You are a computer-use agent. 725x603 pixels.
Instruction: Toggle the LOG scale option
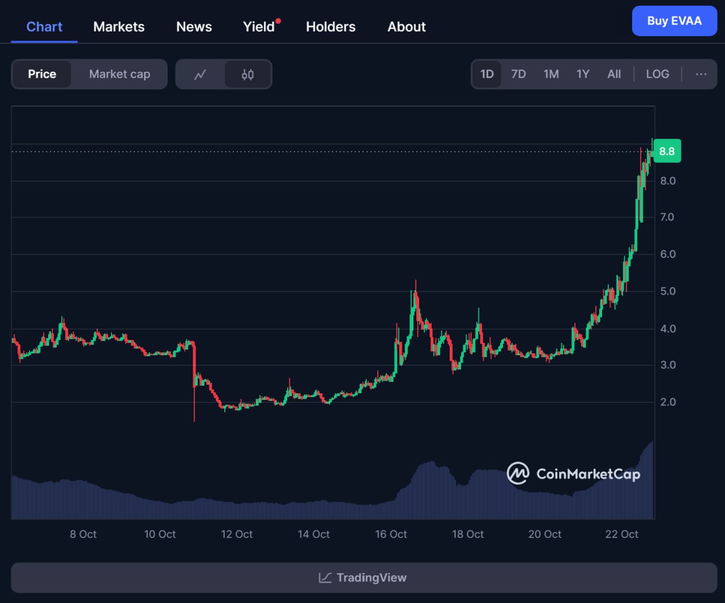click(x=657, y=74)
